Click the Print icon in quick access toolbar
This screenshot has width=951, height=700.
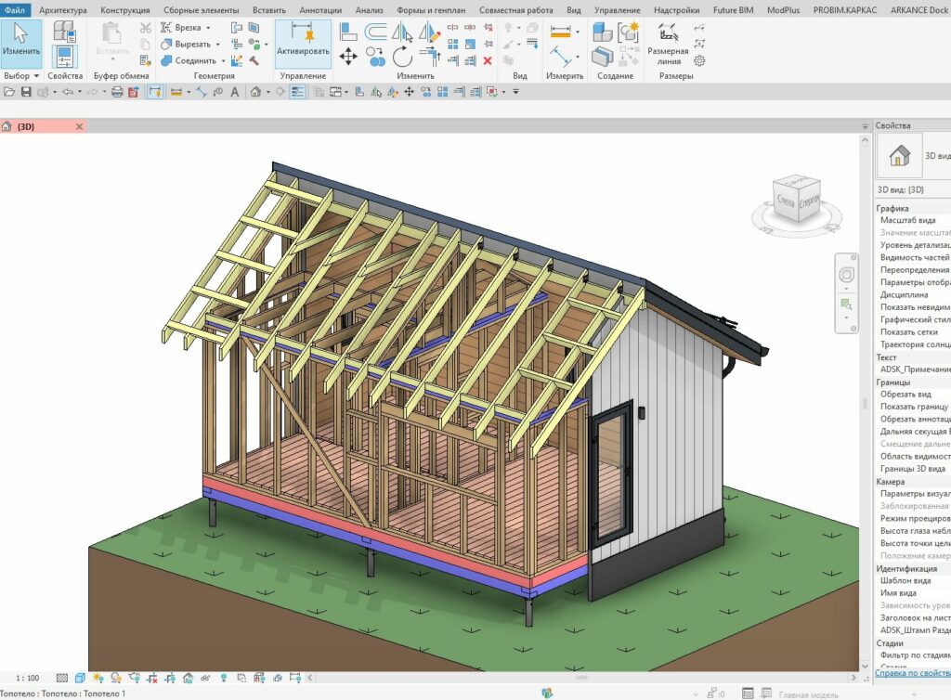(x=117, y=92)
